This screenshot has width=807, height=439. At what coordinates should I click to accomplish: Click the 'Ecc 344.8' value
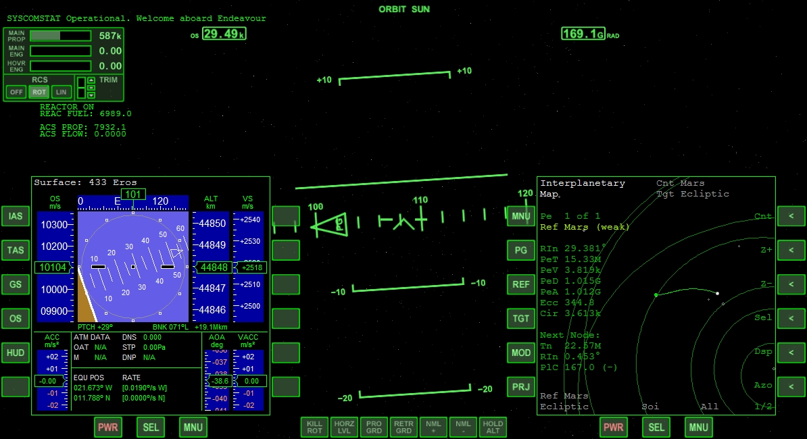point(566,303)
